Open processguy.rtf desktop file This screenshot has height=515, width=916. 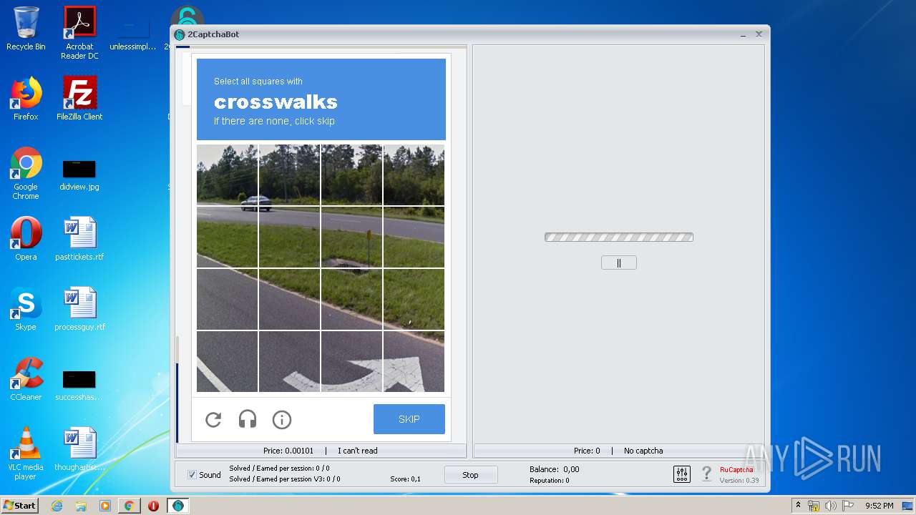point(79,309)
